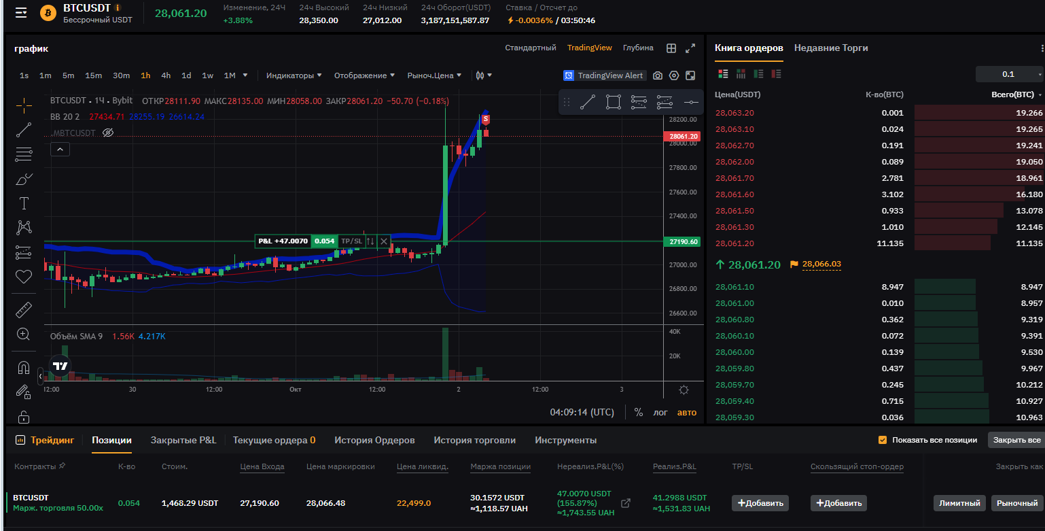Toggle 'авто' auto scale
Viewport: 1045px width, 531px height.
point(686,412)
